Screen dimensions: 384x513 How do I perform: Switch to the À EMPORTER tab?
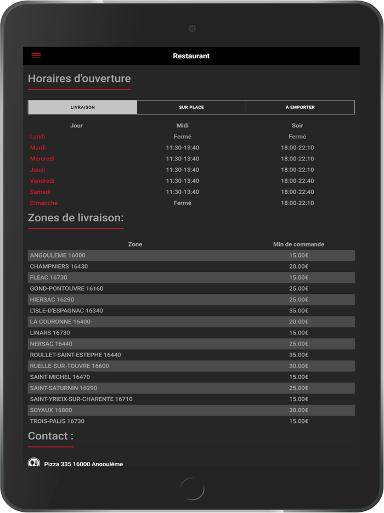pyautogui.click(x=300, y=107)
